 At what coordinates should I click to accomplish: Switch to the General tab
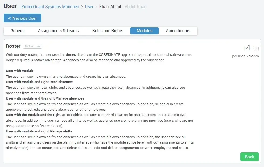coord(18,31)
